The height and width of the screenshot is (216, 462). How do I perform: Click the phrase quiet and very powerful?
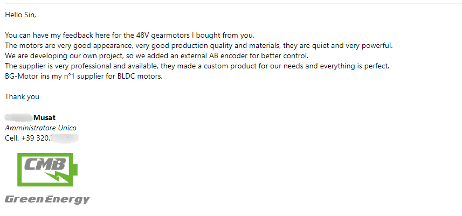pyautogui.click(x=351, y=45)
